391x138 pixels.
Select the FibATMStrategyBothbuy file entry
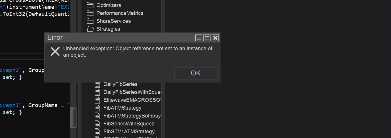coord(132,116)
